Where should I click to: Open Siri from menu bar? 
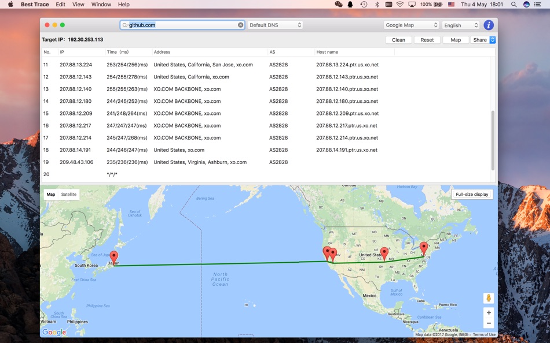[526, 4]
